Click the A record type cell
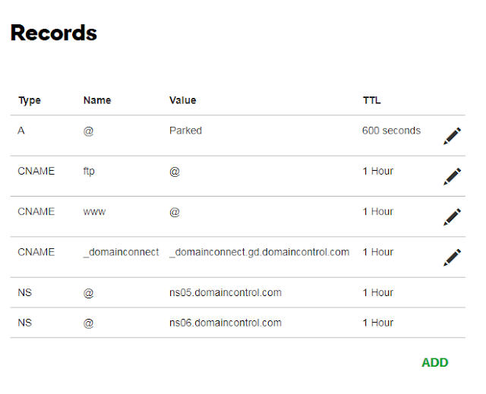This screenshot has height=394, width=486. click(21, 131)
